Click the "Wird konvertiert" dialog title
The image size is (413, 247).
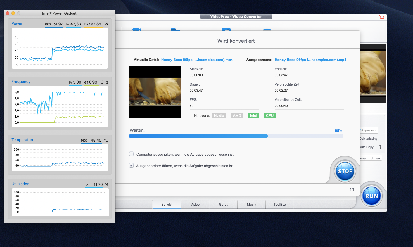(236, 41)
